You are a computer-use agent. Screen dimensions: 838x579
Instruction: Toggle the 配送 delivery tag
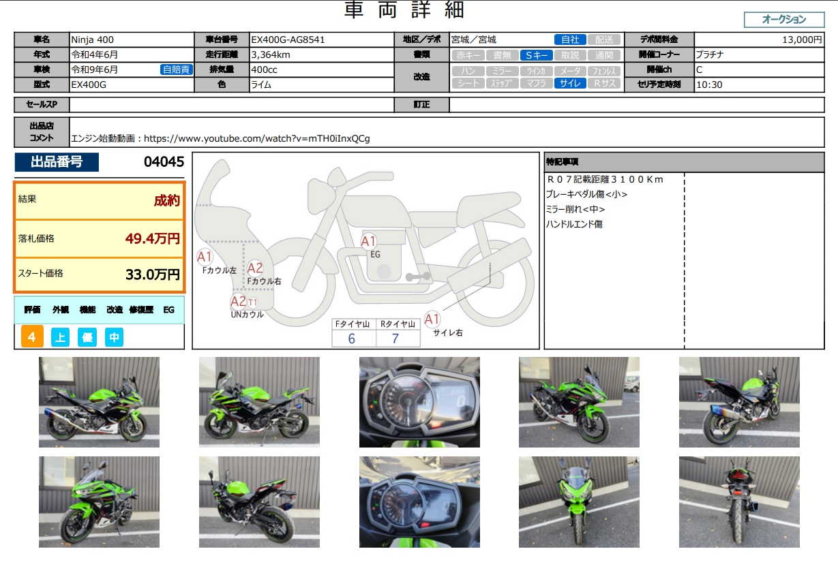(603, 40)
